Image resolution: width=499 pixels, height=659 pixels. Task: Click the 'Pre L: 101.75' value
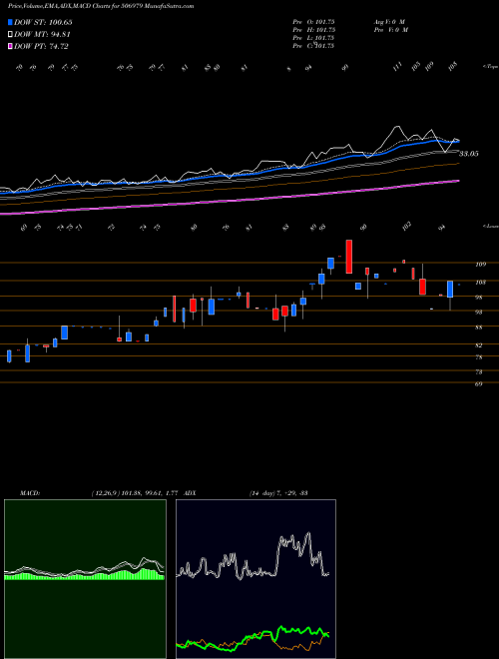[x=313, y=38]
